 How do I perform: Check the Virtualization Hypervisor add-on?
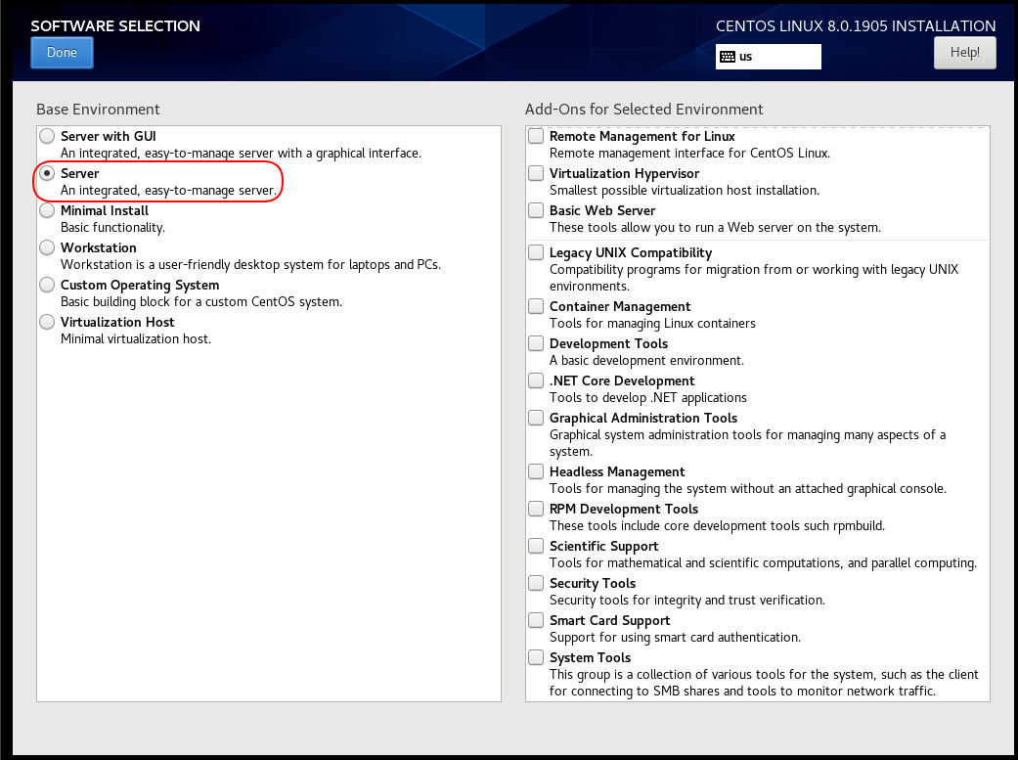coord(535,172)
